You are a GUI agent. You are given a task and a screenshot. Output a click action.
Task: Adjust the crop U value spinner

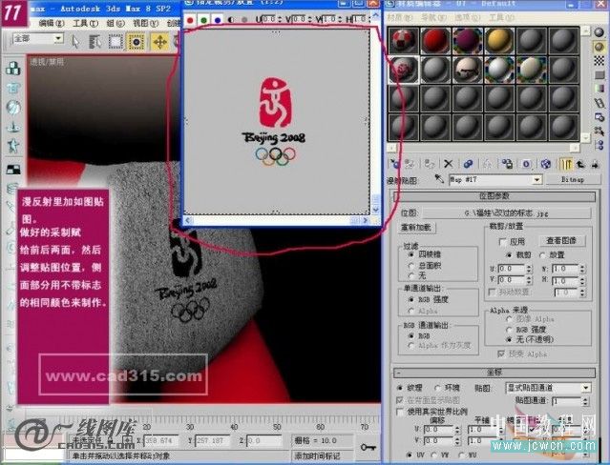point(529,269)
